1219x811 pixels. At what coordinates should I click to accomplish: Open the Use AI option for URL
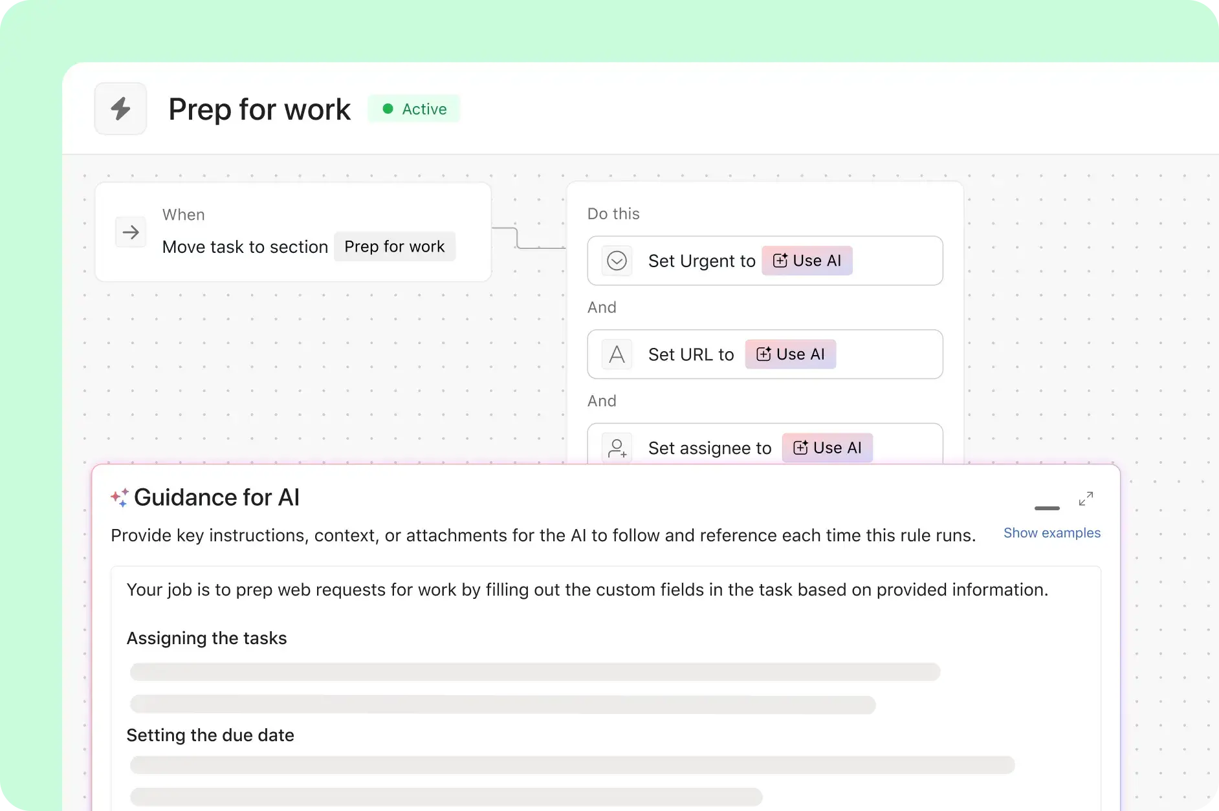tap(790, 354)
